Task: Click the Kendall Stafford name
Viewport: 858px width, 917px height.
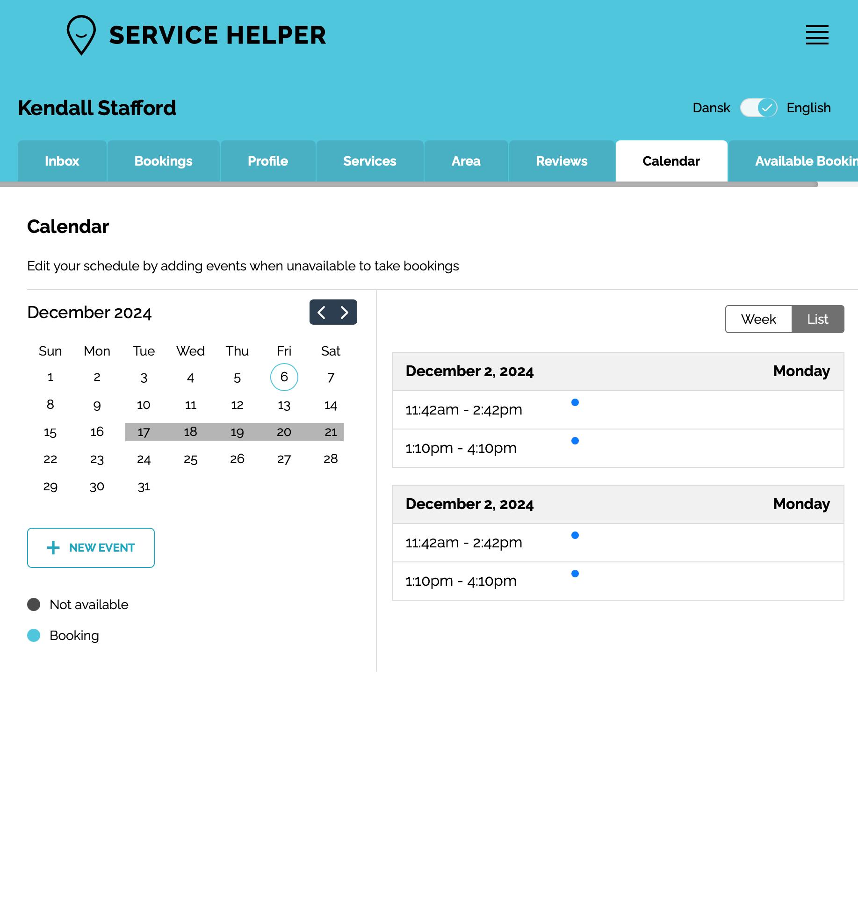Action: click(97, 108)
